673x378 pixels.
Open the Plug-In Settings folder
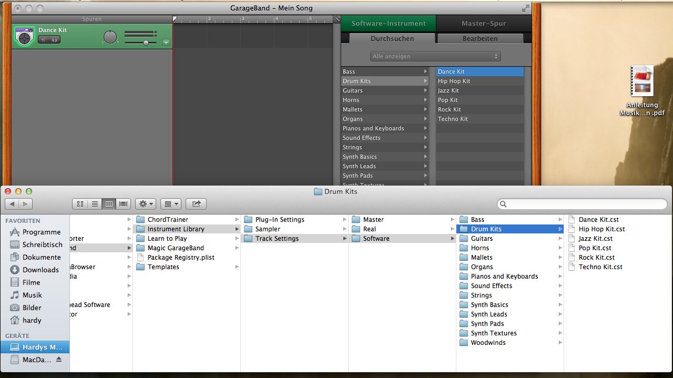[x=294, y=220]
